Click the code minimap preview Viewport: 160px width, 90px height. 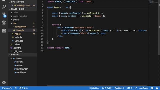pos(153,2)
